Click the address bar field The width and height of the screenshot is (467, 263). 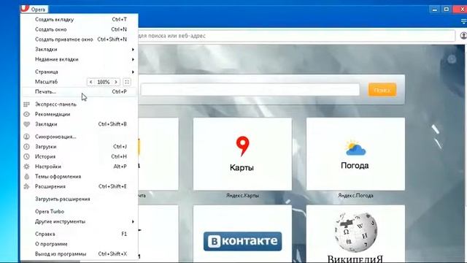tap(296, 36)
